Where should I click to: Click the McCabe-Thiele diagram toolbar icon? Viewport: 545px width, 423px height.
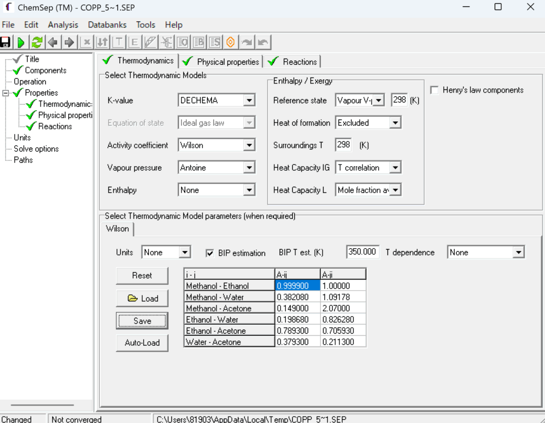click(x=150, y=43)
